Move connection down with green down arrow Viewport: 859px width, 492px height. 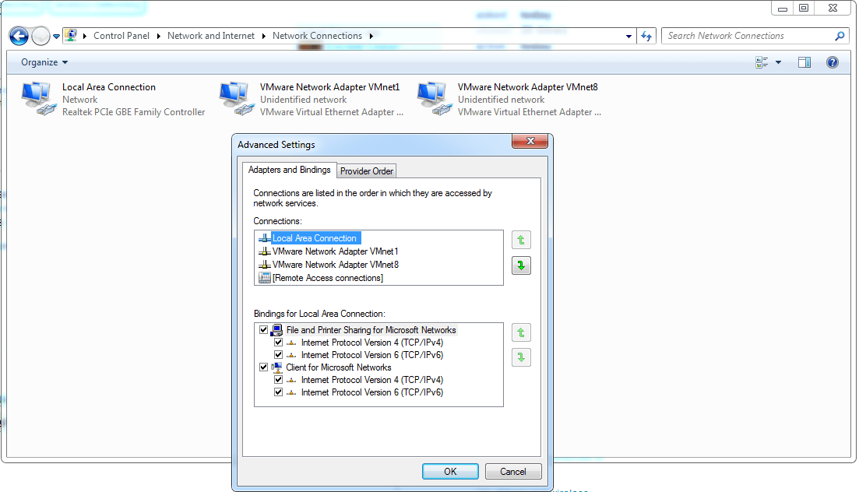coord(521,265)
